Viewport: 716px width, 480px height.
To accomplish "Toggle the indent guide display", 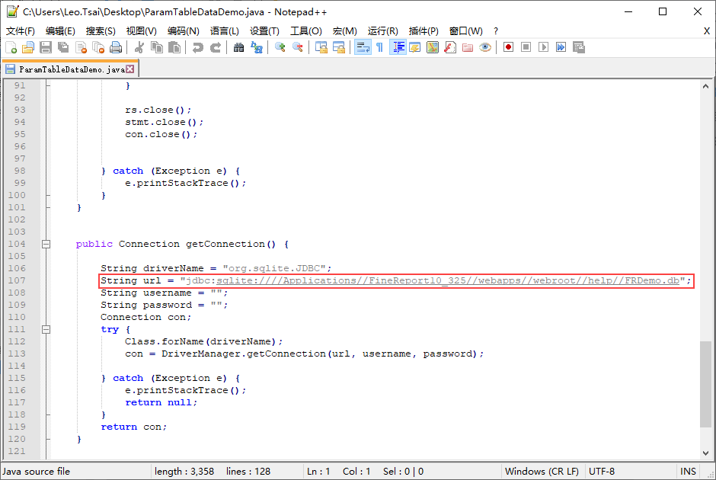I will (398, 47).
